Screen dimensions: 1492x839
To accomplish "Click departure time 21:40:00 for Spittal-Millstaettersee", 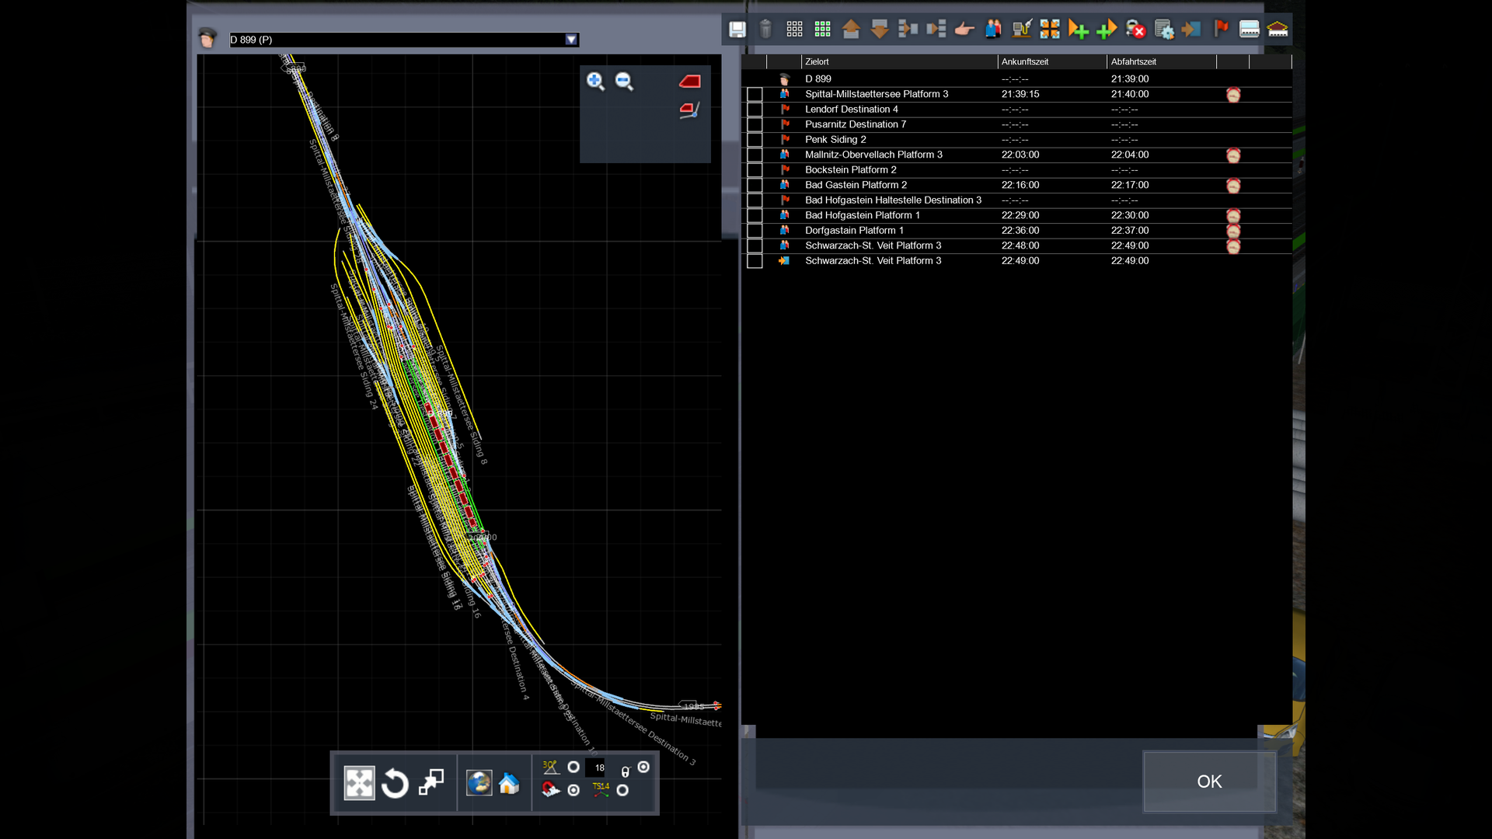I will (x=1129, y=94).
